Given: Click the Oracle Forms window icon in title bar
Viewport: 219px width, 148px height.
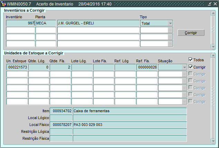Looking at the screenshot, I should coord(4,3).
